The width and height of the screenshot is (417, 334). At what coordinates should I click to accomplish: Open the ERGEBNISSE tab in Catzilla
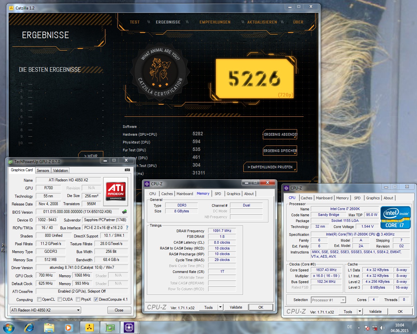tap(168, 22)
